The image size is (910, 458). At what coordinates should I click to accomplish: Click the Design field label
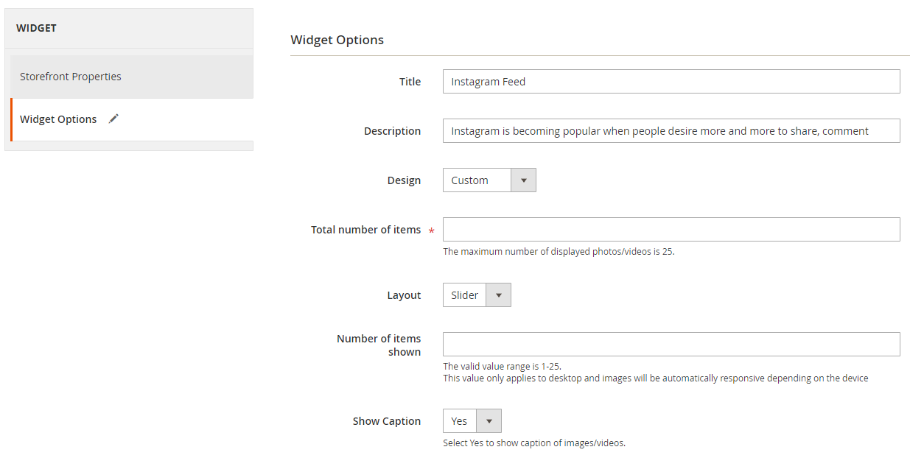pos(404,180)
